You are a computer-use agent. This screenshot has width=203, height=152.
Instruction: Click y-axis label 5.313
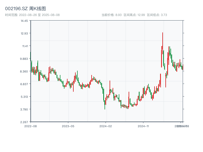[x=24, y=97]
